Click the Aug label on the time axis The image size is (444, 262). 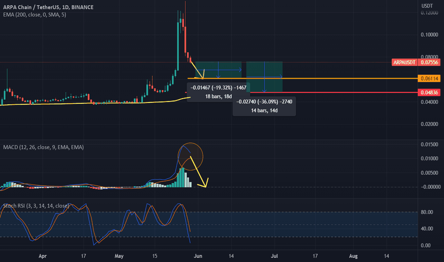pos(353,256)
